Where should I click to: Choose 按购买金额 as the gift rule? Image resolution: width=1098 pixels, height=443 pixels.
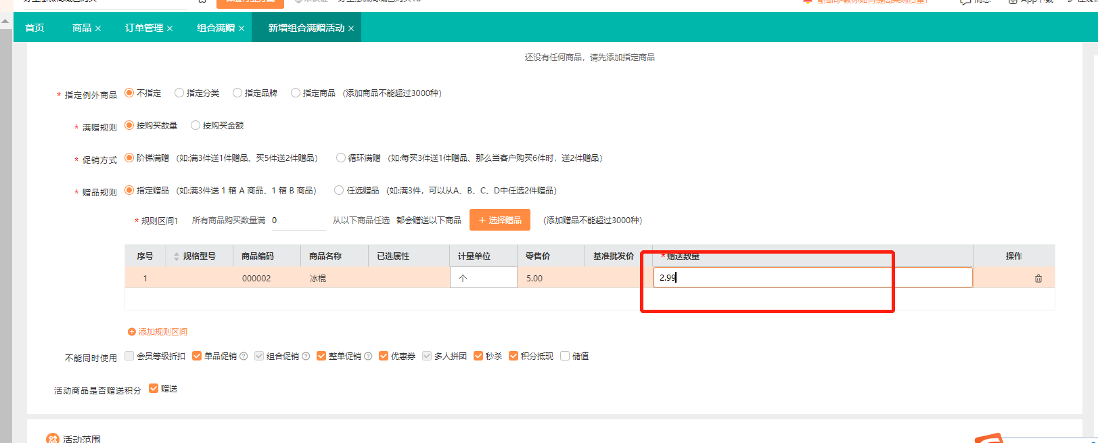(x=196, y=126)
